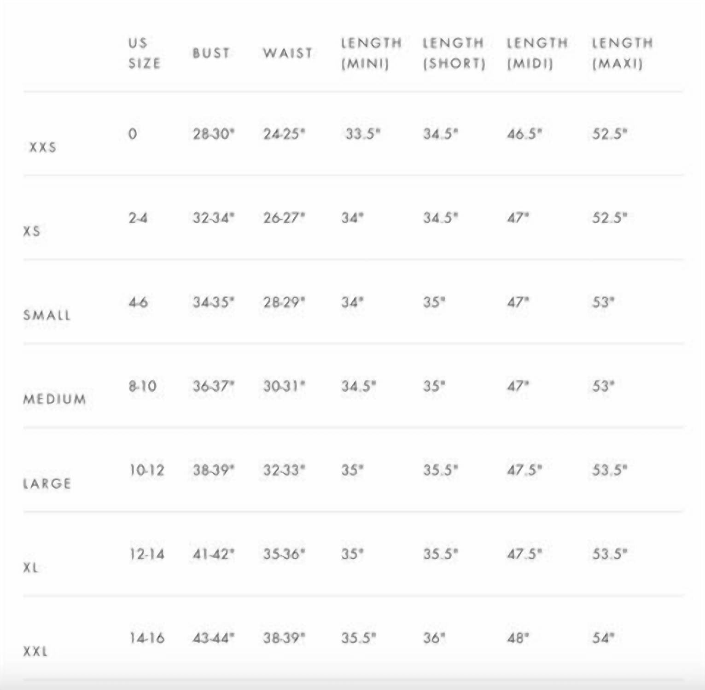This screenshot has width=705, height=690.
Task: Select the 46.5" midi length cell
Action: (524, 134)
